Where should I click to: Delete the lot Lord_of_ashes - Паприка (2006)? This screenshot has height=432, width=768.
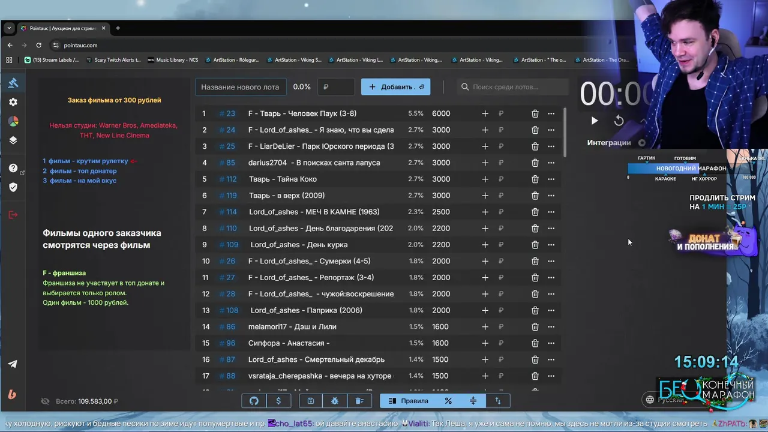tap(535, 310)
